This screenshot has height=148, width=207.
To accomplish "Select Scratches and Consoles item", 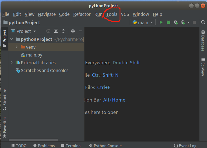I will (x=42, y=70).
